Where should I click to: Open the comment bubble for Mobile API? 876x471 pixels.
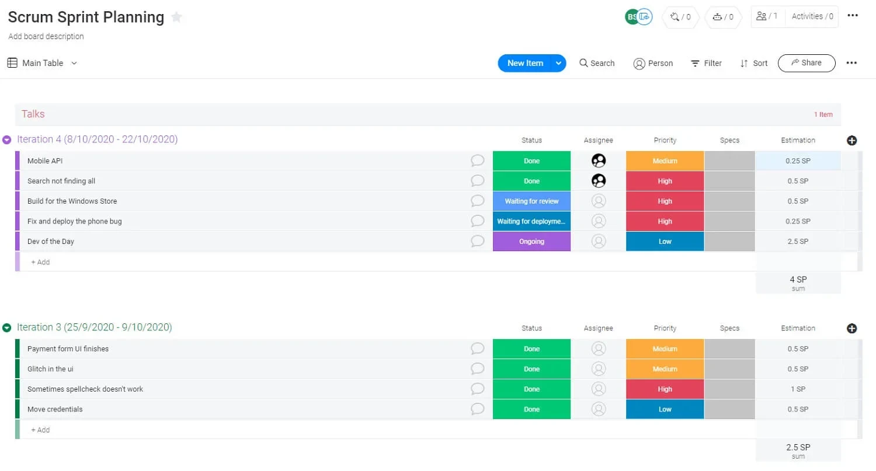coord(477,161)
